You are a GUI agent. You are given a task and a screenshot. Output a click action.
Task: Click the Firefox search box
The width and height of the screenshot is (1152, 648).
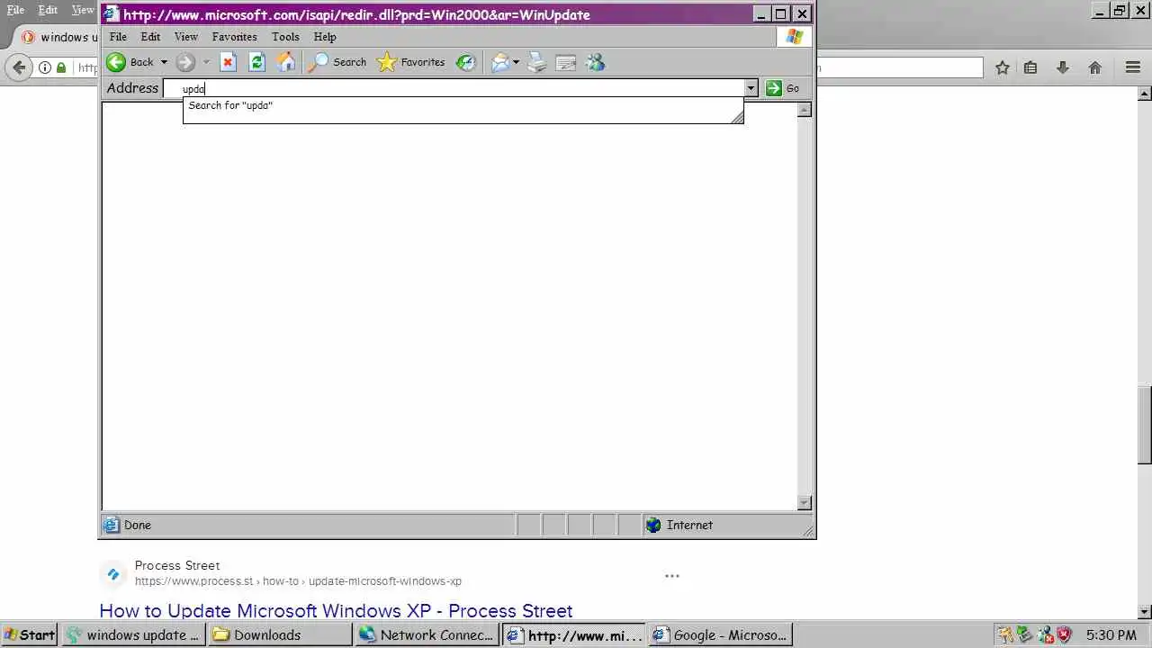click(x=899, y=67)
